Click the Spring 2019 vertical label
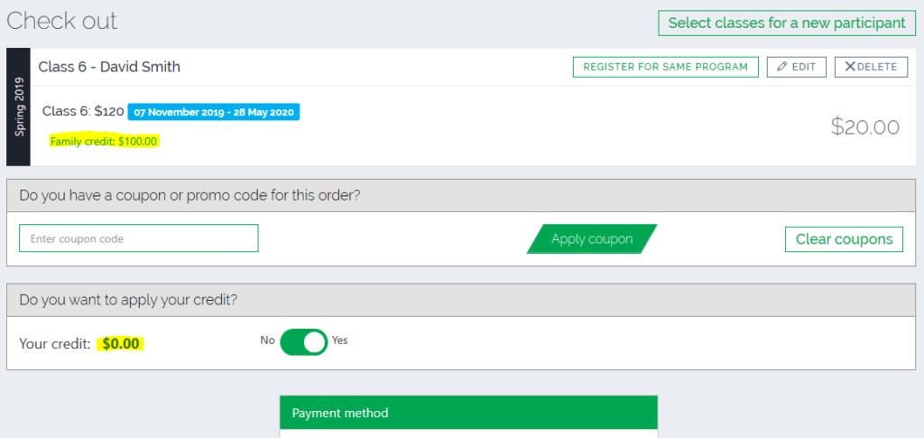Image resolution: width=924 pixels, height=438 pixels. coord(18,107)
